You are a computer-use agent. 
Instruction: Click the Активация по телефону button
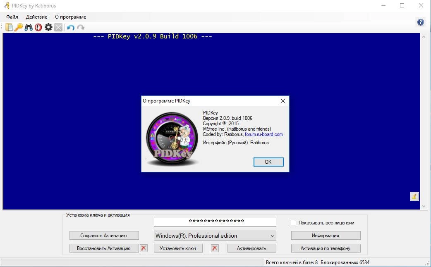326,248
